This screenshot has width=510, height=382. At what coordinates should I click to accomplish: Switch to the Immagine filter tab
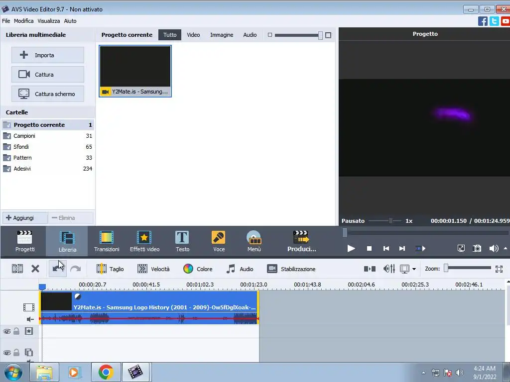(x=222, y=35)
